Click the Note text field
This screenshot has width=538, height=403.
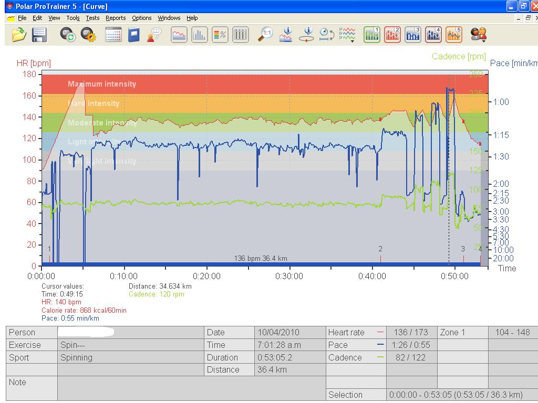click(191, 388)
